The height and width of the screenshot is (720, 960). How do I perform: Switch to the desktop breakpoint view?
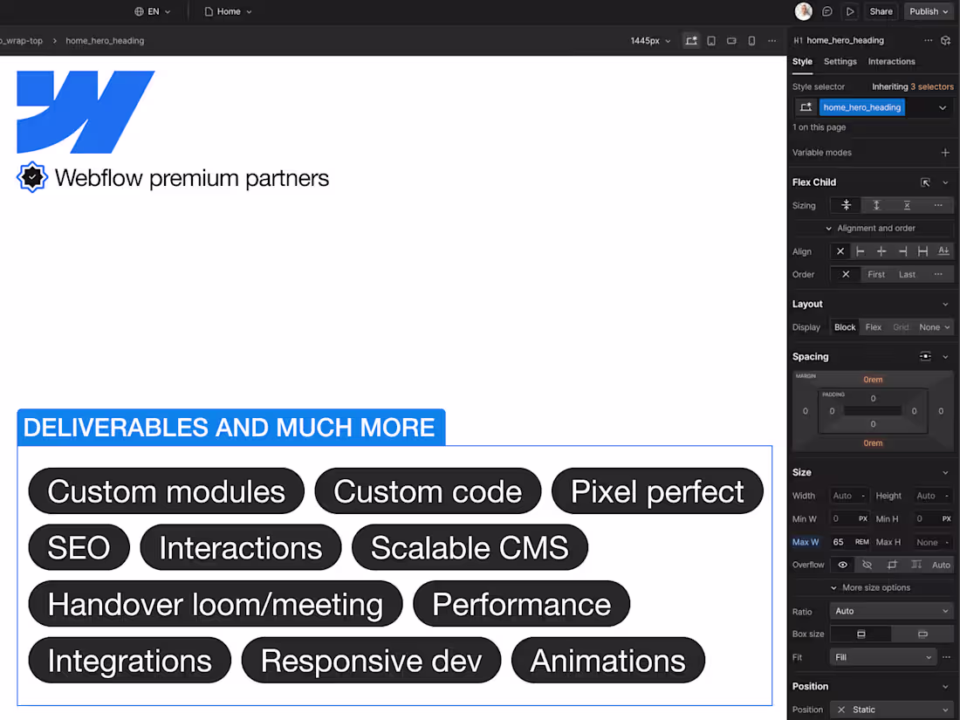(x=691, y=40)
